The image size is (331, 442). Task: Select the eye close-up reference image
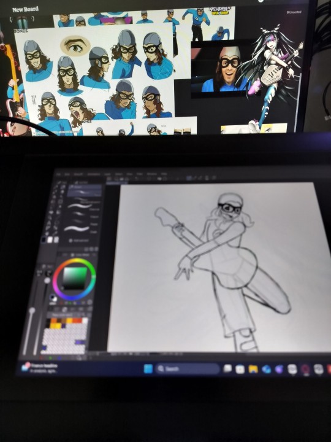75,45
